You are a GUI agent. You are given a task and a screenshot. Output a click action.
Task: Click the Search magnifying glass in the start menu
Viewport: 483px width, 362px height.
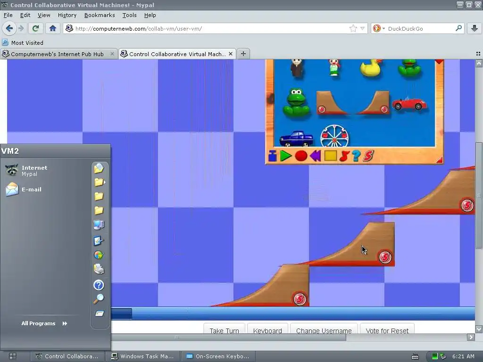(99, 298)
